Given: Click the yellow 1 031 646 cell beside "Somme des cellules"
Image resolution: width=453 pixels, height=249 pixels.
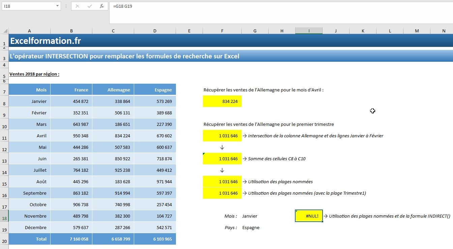Looking at the screenshot, I should pos(222,159).
